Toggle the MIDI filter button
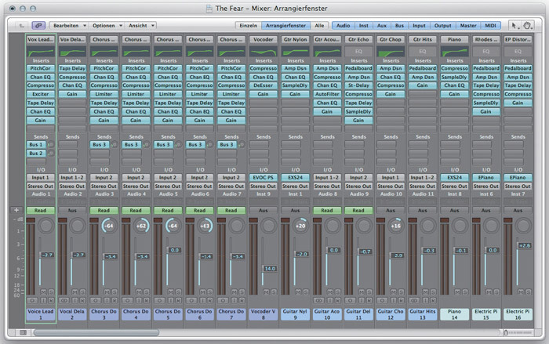Viewport: 549px width, 344px height. pyautogui.click(x=491, y=26)
